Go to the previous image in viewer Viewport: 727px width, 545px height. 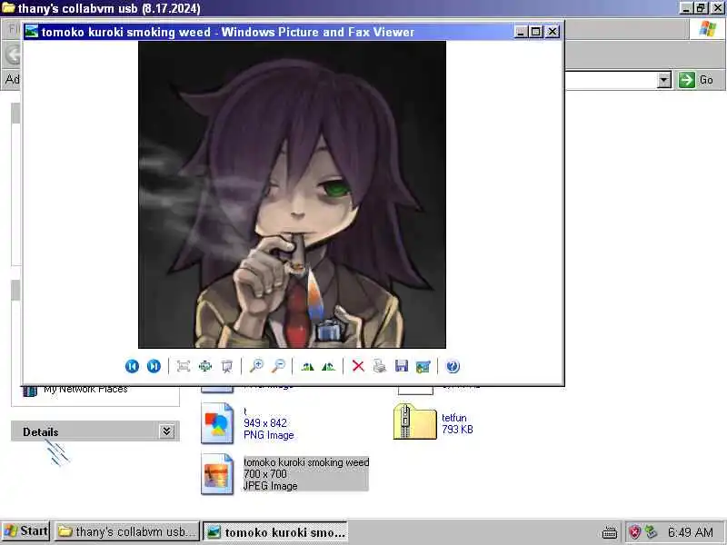click(x=132, y=366)
